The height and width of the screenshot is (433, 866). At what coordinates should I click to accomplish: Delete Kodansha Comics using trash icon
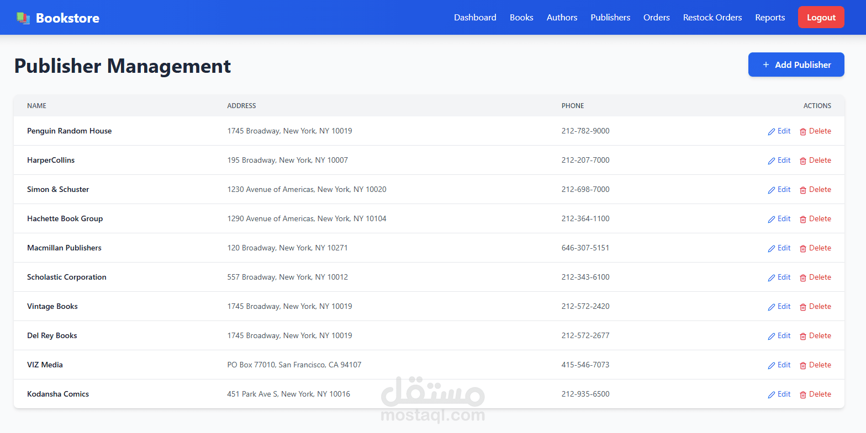pos(803,395)
